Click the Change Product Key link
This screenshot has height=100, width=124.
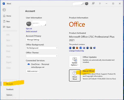[76, 51]
